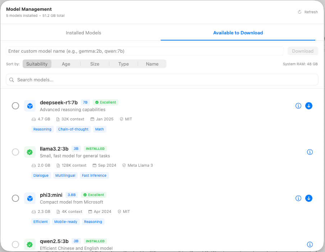This screenshot has height=252, width=325.
Task: Click the Multilingual tag
Action: (x=65, y=176)
